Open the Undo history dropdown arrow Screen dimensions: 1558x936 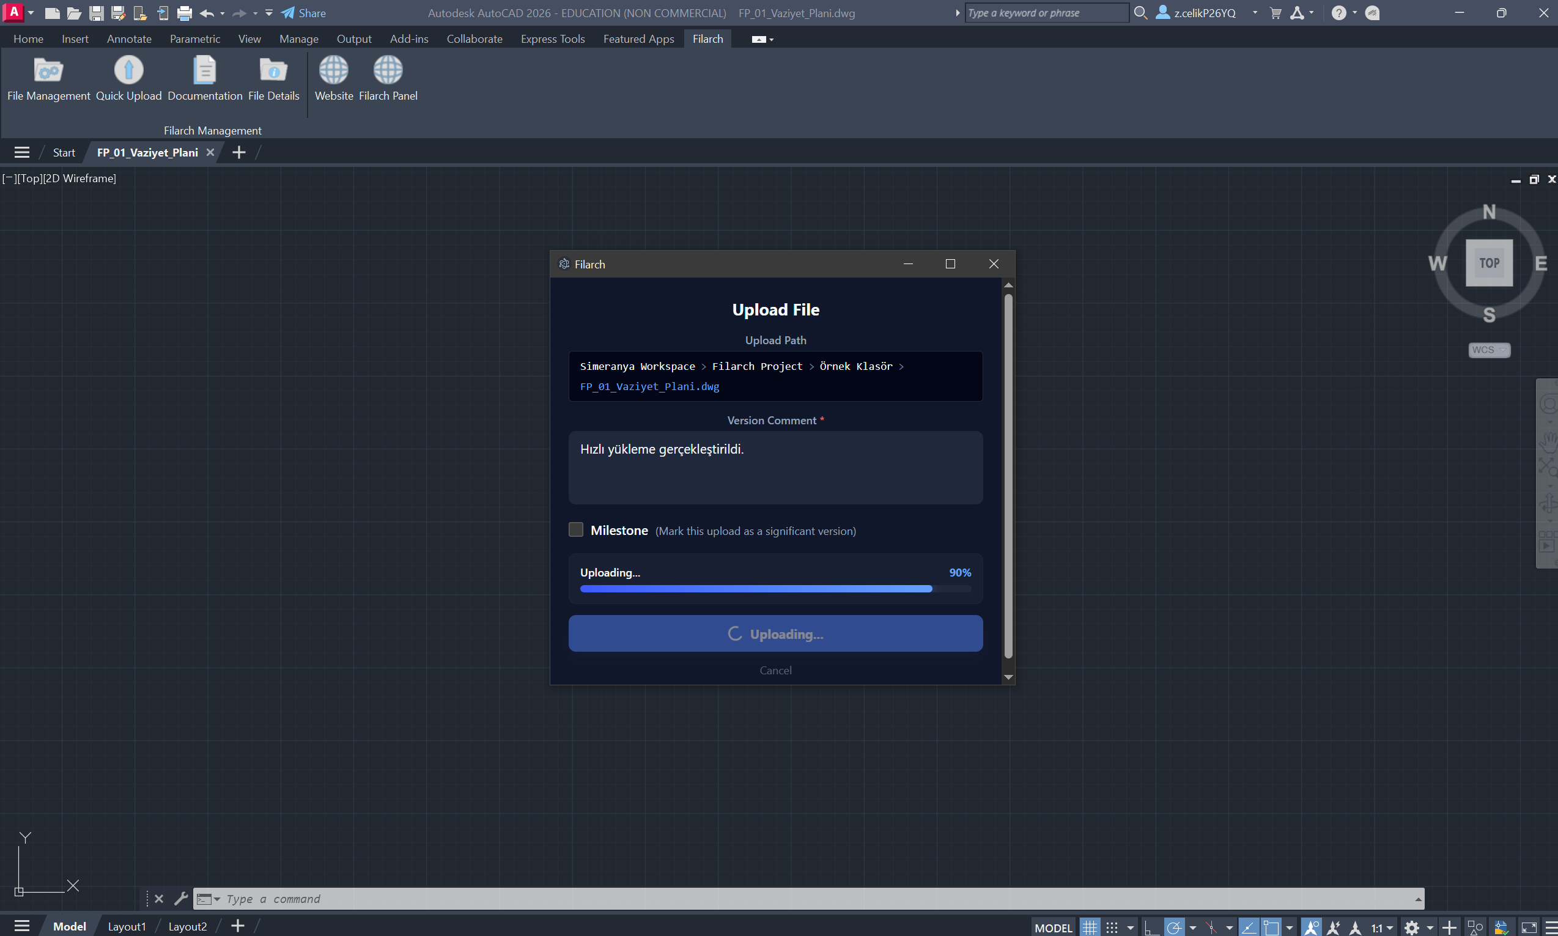click(x=222, y=13)
